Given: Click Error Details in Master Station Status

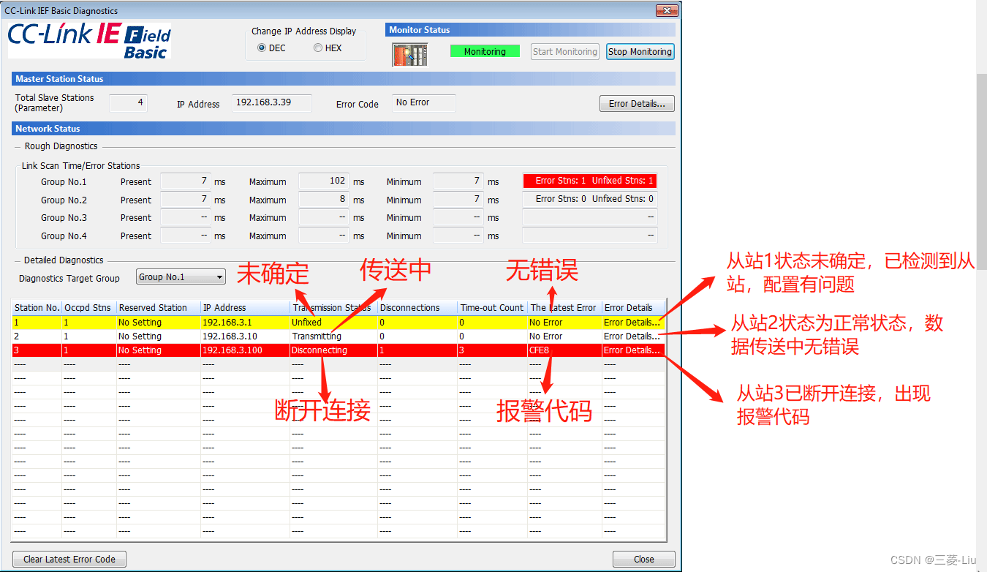Looking at the screenshot, I should pyautogui.click(x=636, y=103).
